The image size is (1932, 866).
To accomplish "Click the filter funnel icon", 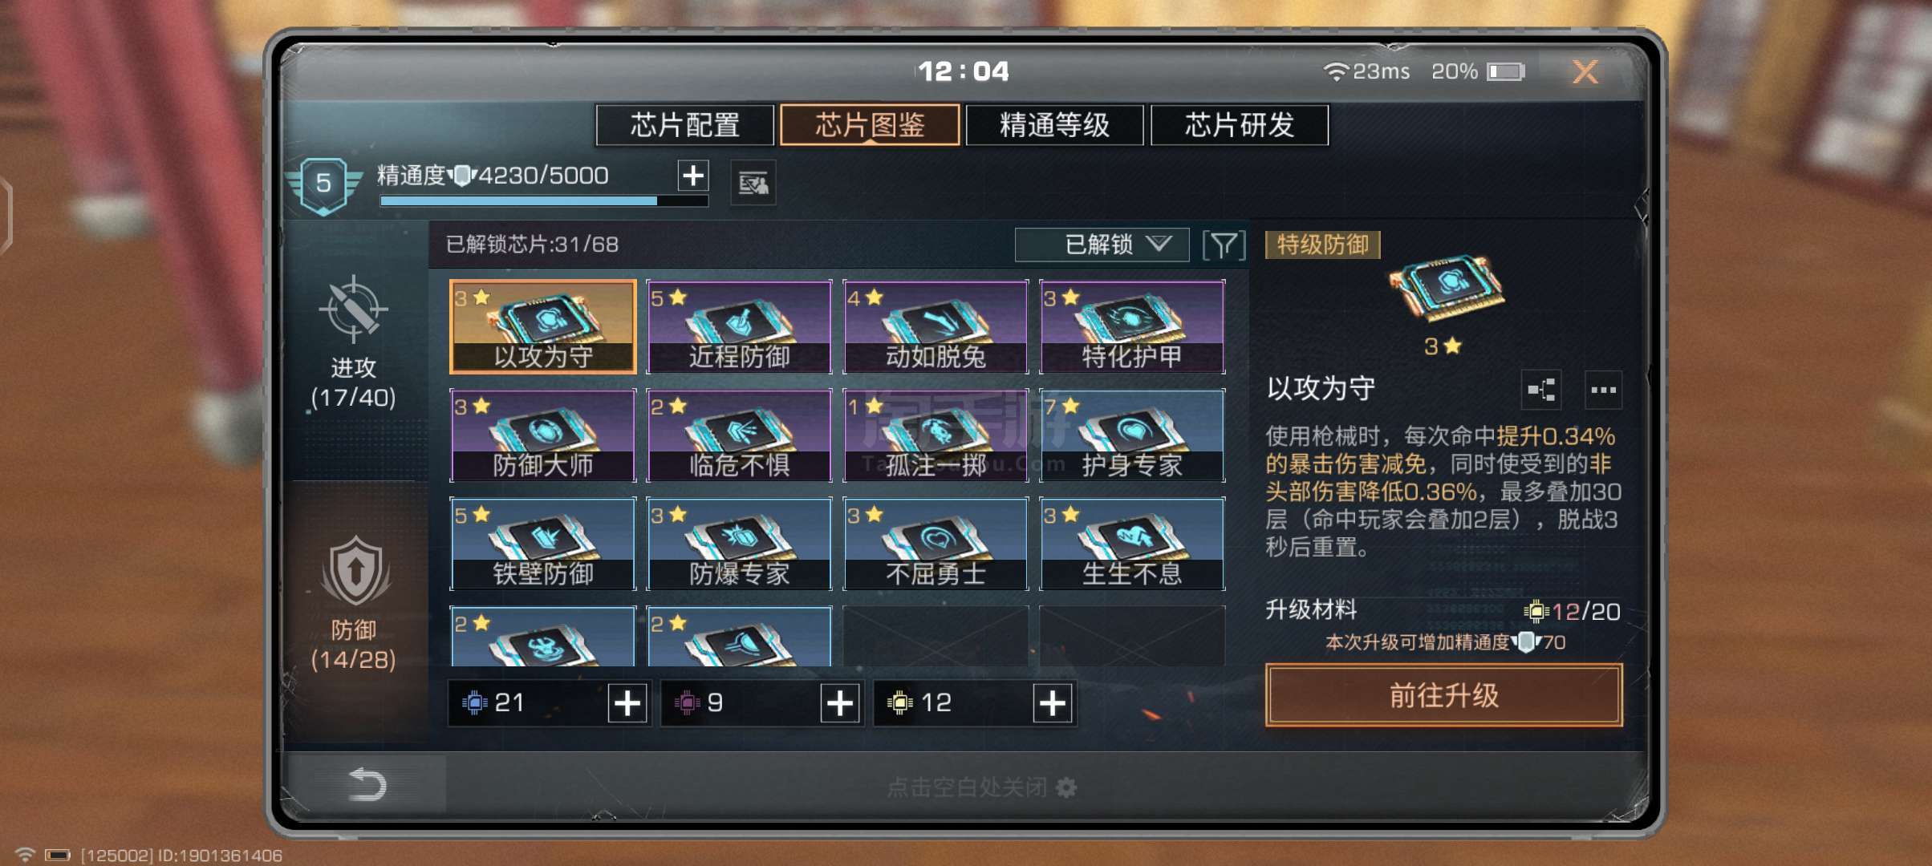I will (x=1224, y=245).
